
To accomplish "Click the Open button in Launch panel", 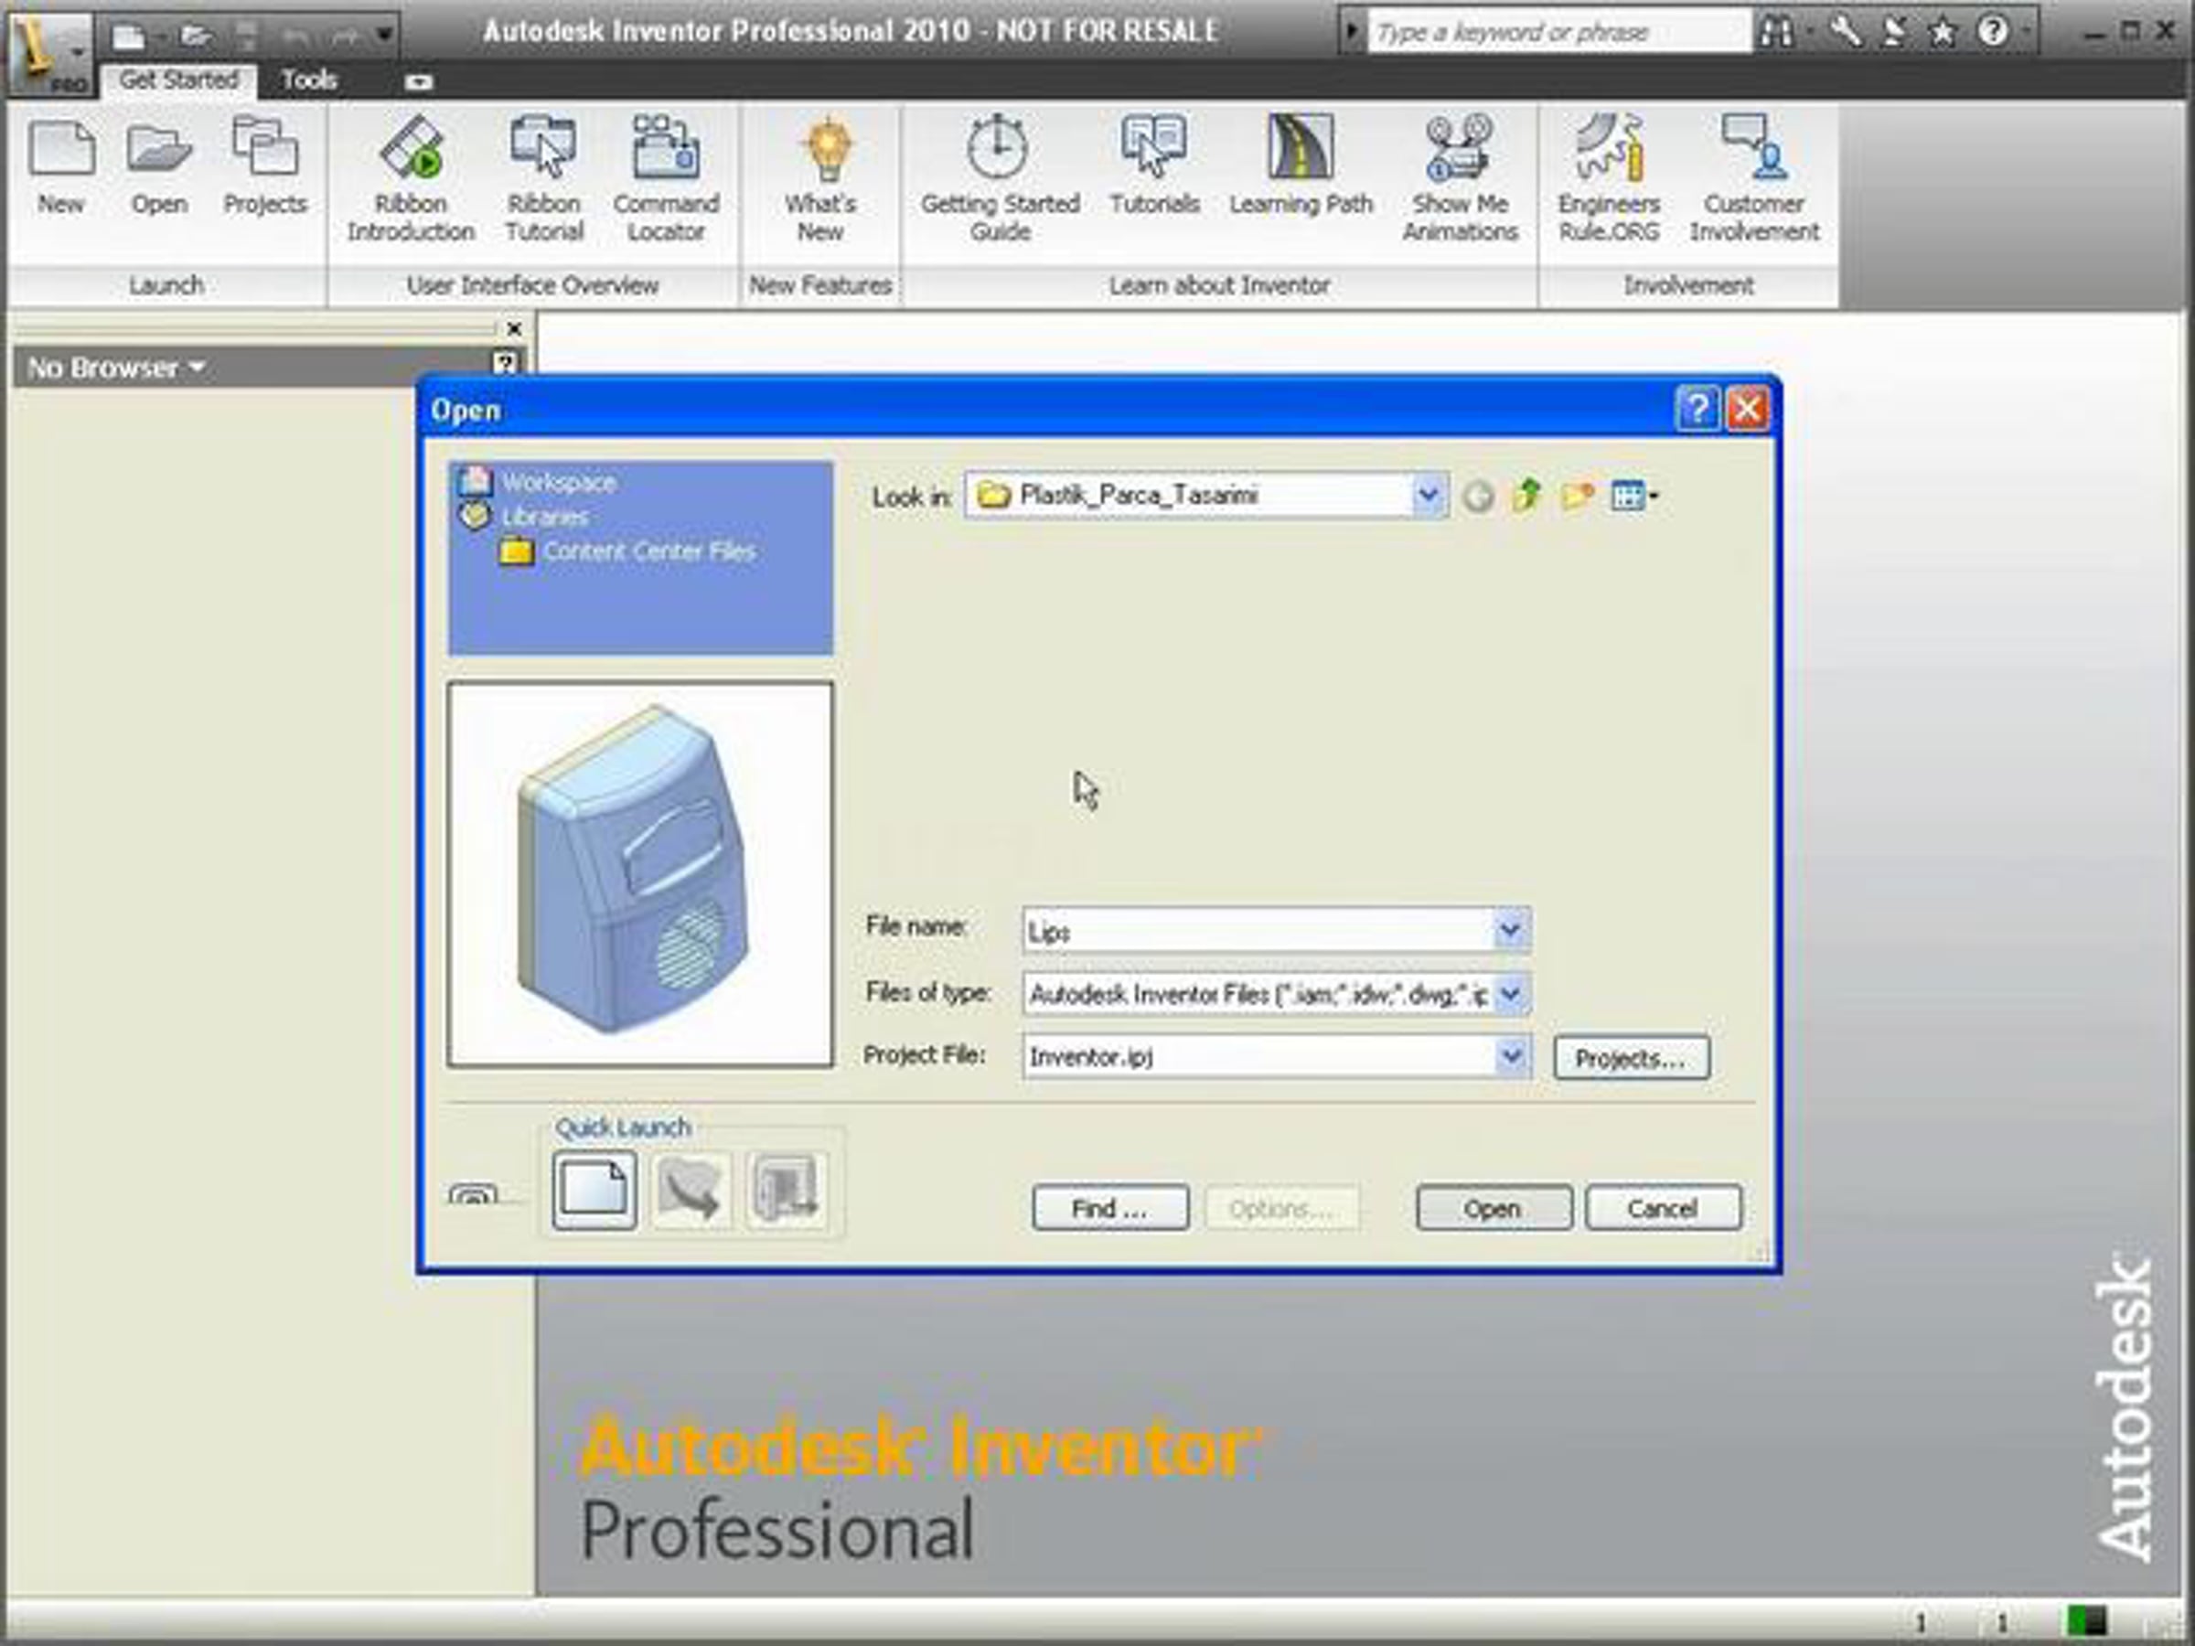I will click(x=159, y=166).
